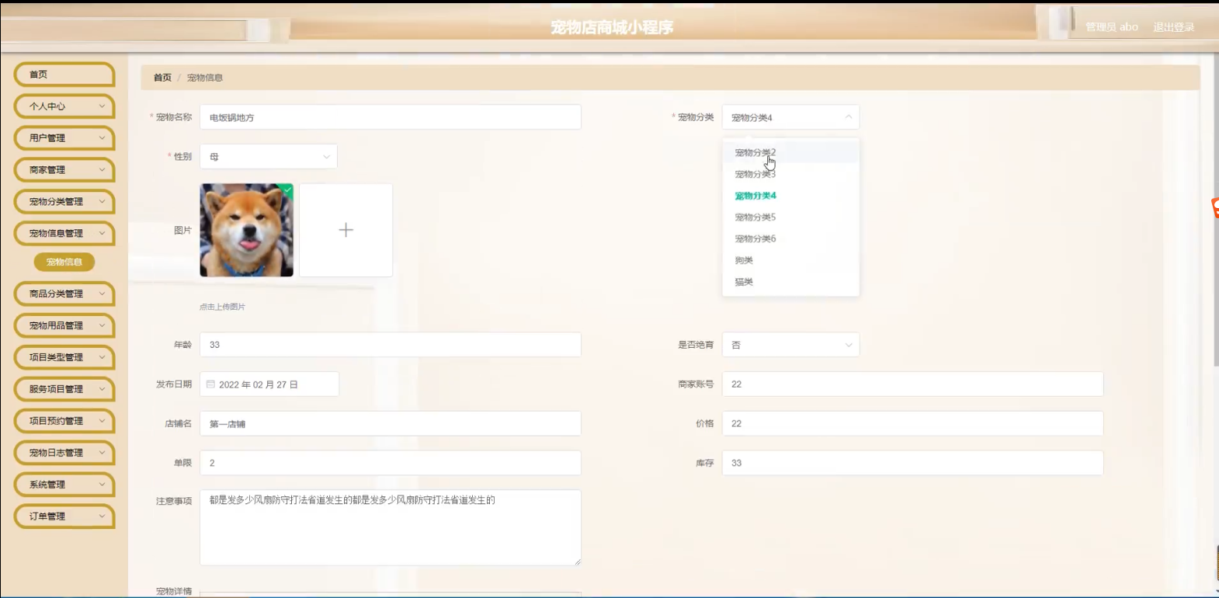This screenshot has height=598, width=1219.
Task: Expand 项目类型管理 sidebar menu
Action: [x=64, y=358]
